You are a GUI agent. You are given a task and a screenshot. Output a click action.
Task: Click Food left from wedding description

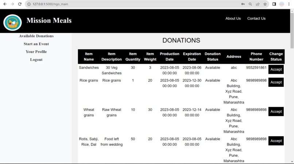click(x=112, y=142)
